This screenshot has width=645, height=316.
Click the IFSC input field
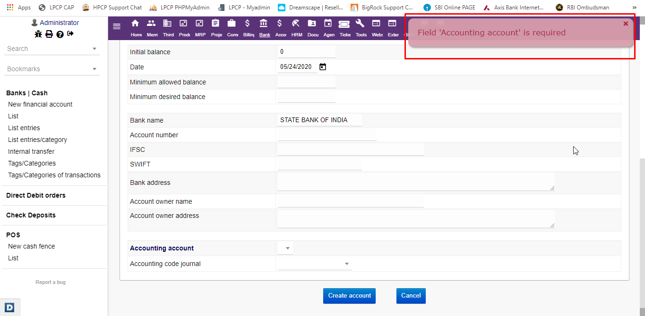pos(351,150)
